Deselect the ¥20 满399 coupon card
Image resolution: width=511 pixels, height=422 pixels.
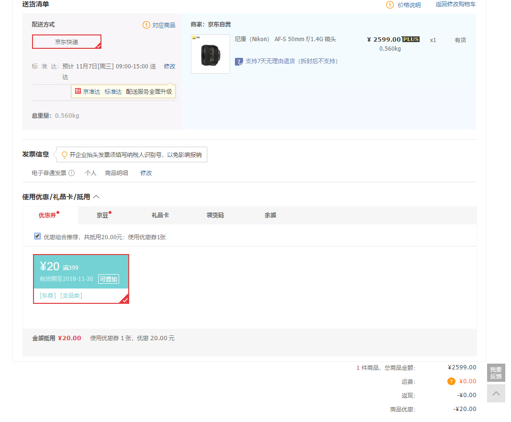click(x=81, y=279)
